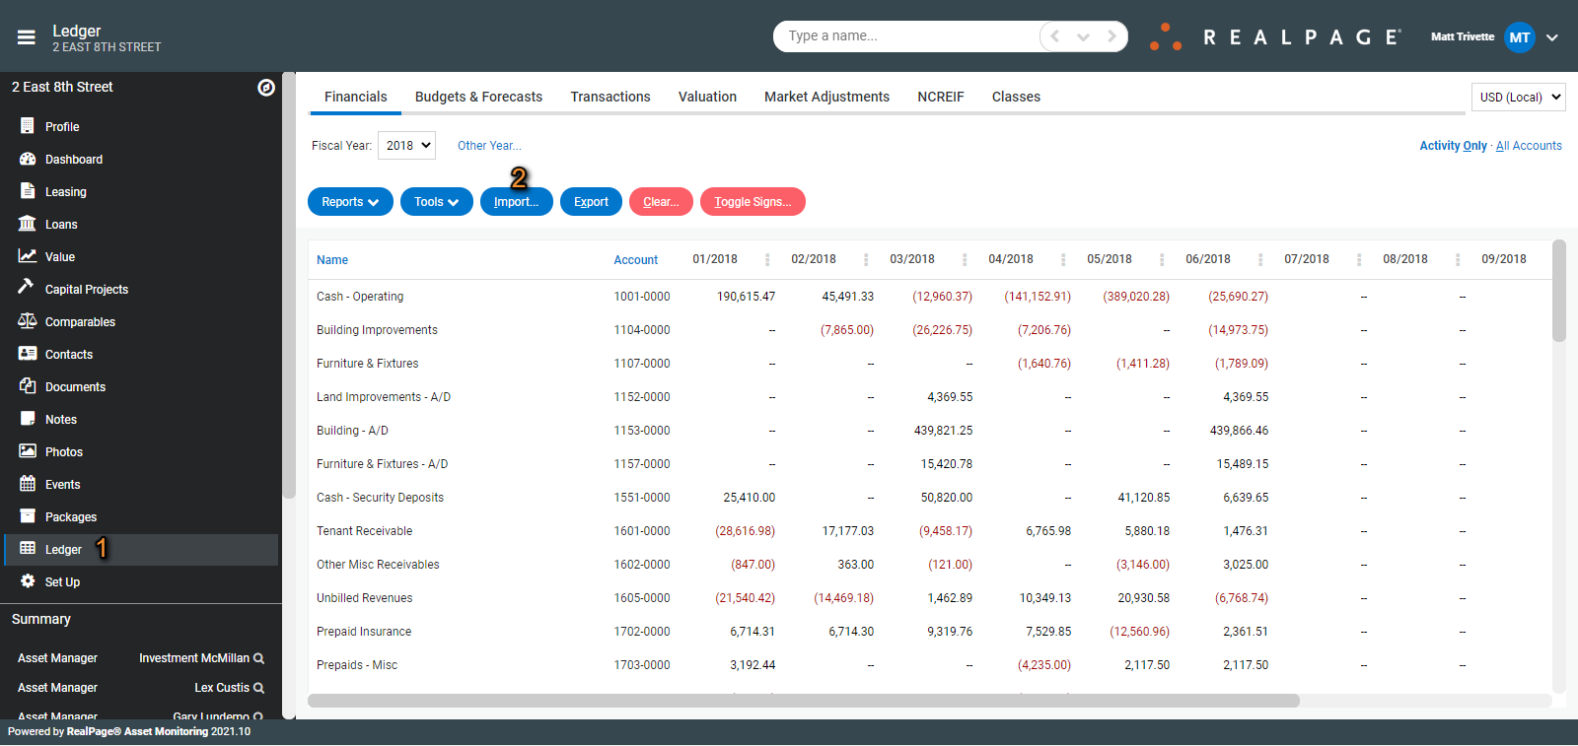The height and width of the screenshot is (746, 1578).
Task: Toggle Activity Only account view
Action: (1453, 146)
